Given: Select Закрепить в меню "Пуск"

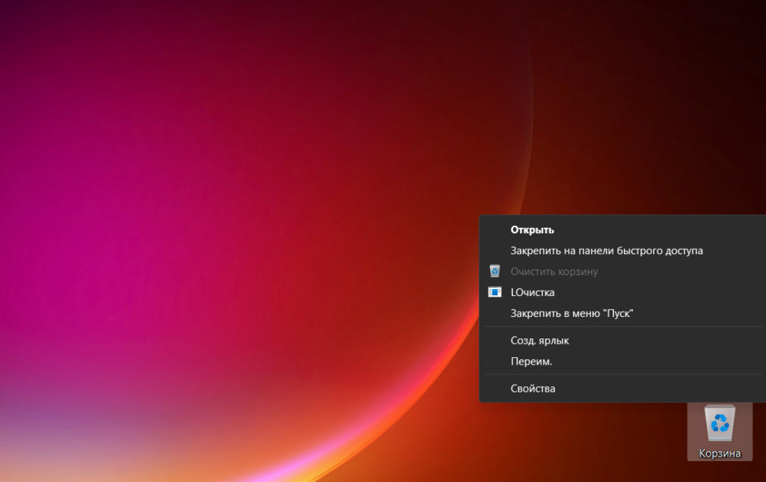Looking at the screenshot, I should pos(622,313).
